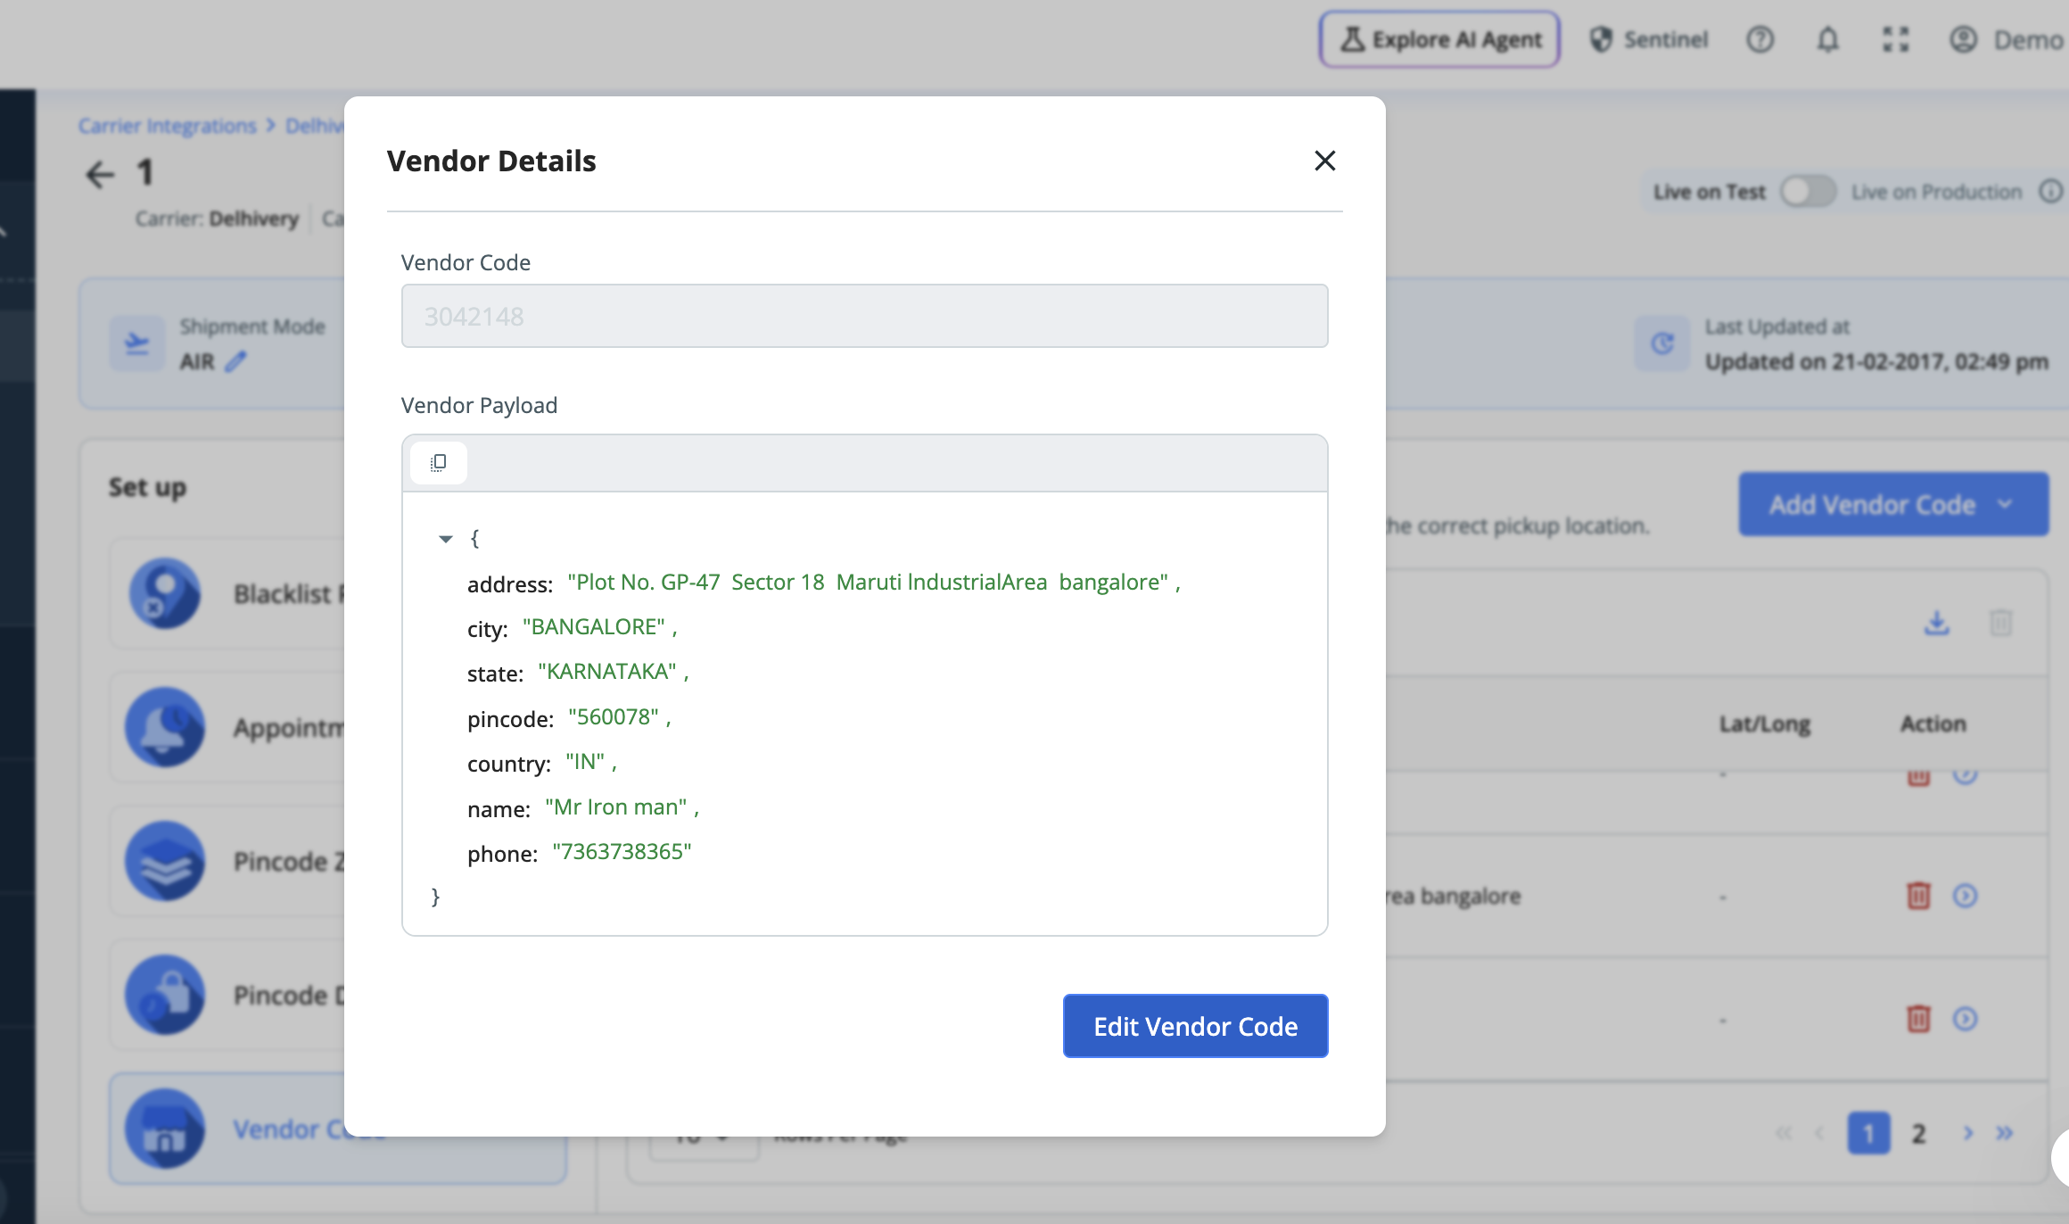Image resolution: width=2069 pixels, height=1224 pixels.
Task: Go to the next page arrow
Action: pyautogui.click(x=1968, y=1133)
